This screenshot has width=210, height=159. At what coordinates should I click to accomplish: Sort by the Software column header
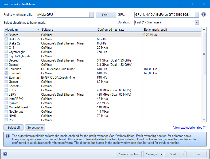(x=68, y=30)
